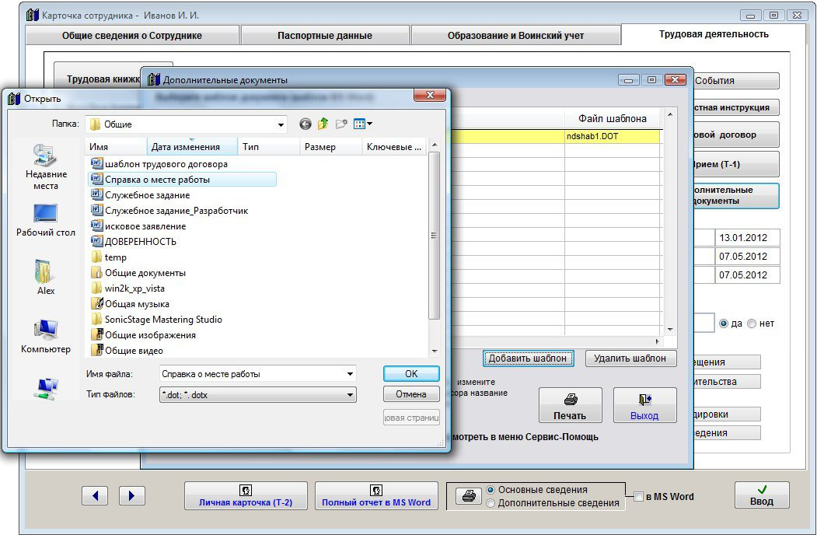This screenshot has height=535, width=817.
Task: Select the да radio button
Action: click(723, 323)
